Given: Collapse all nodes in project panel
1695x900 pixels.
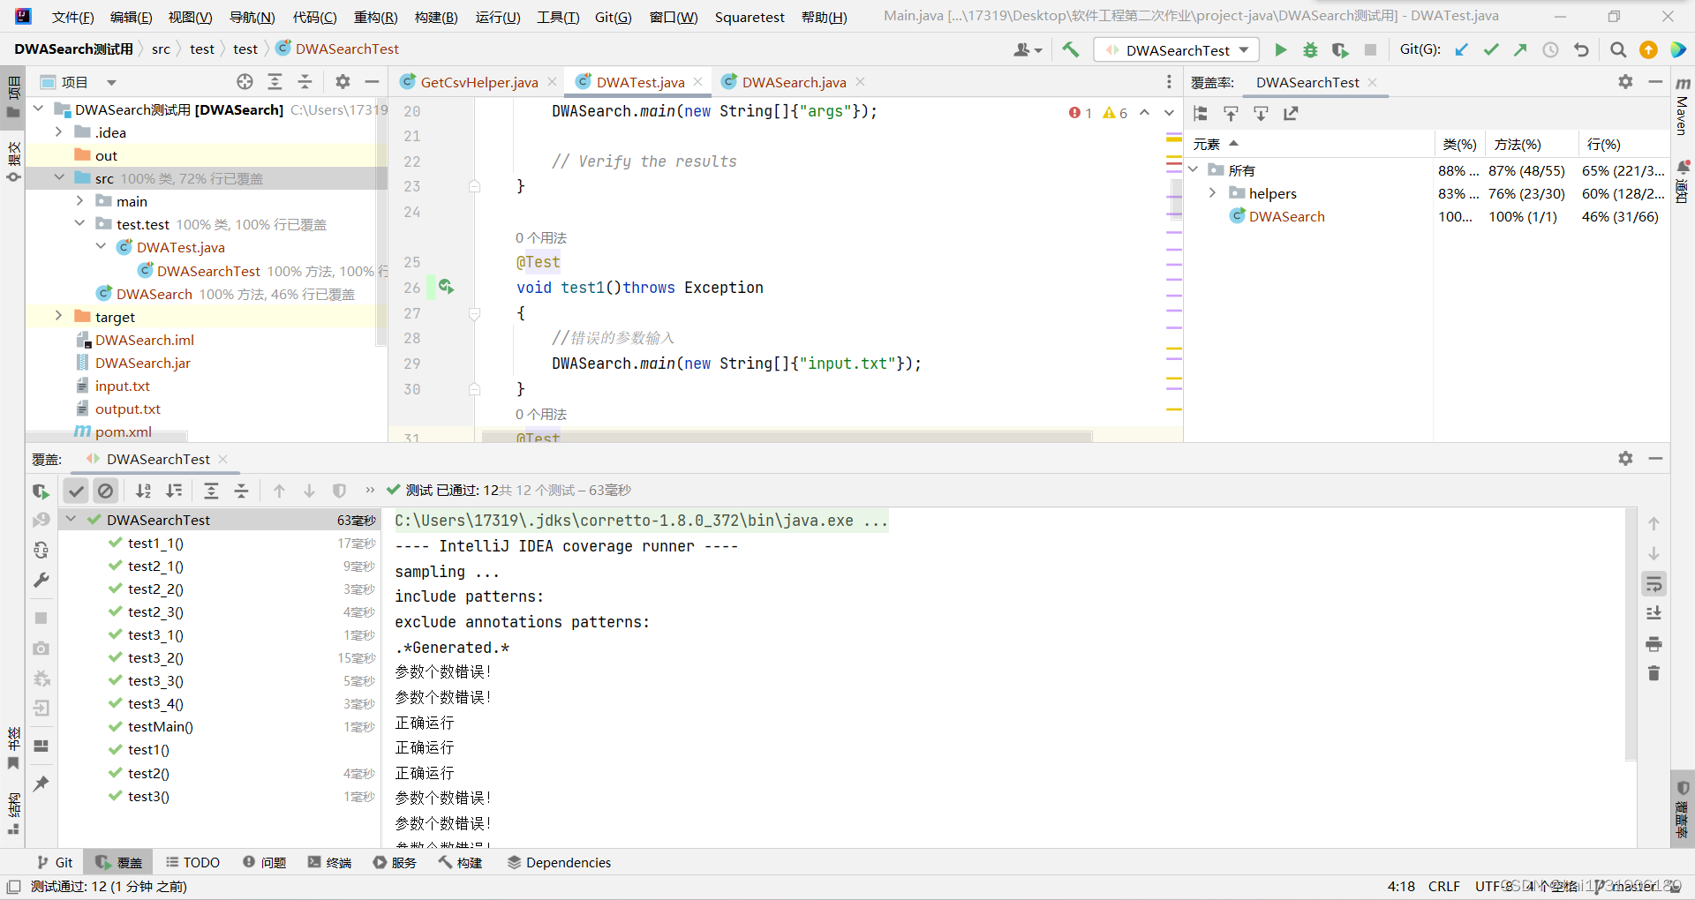Looking at the screenshot, I should 305,82.
